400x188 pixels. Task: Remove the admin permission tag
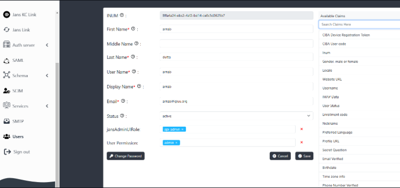[176, 142]
